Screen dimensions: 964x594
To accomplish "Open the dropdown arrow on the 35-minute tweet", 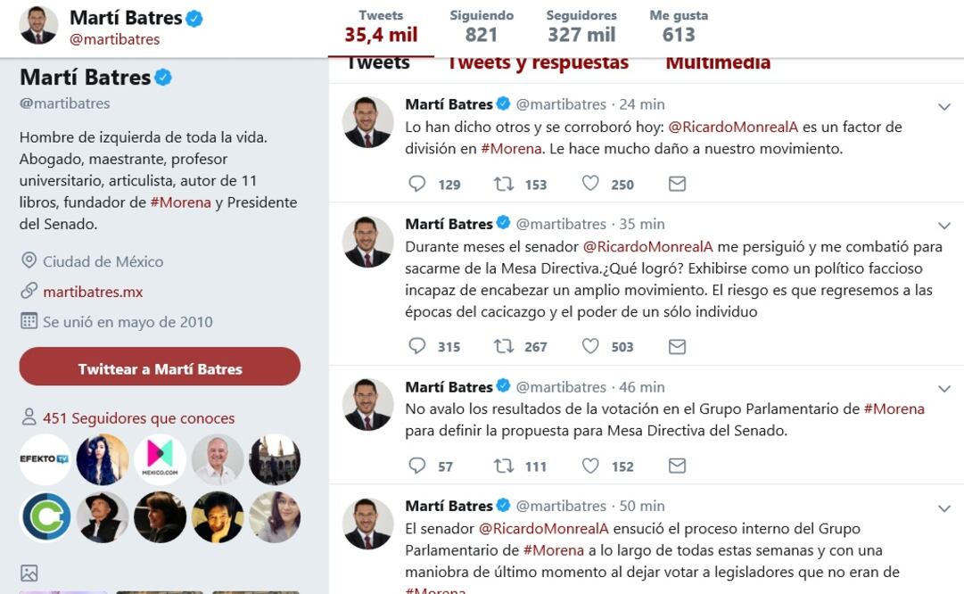I will pyautogui.click(x=944, y=225).
